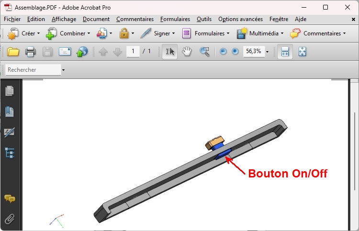Print the document using the printer icon
This screenshot has width=359, height=231.
[x=30, y=52]
